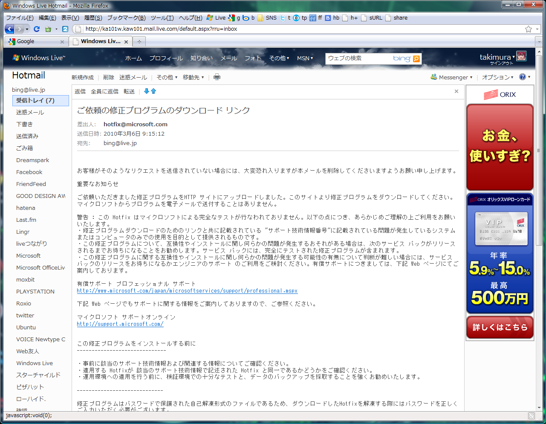The height and width of the screenshot is (424, 546).
Task: Click the status bar icon bottom right
Action: tap(532, 415)
